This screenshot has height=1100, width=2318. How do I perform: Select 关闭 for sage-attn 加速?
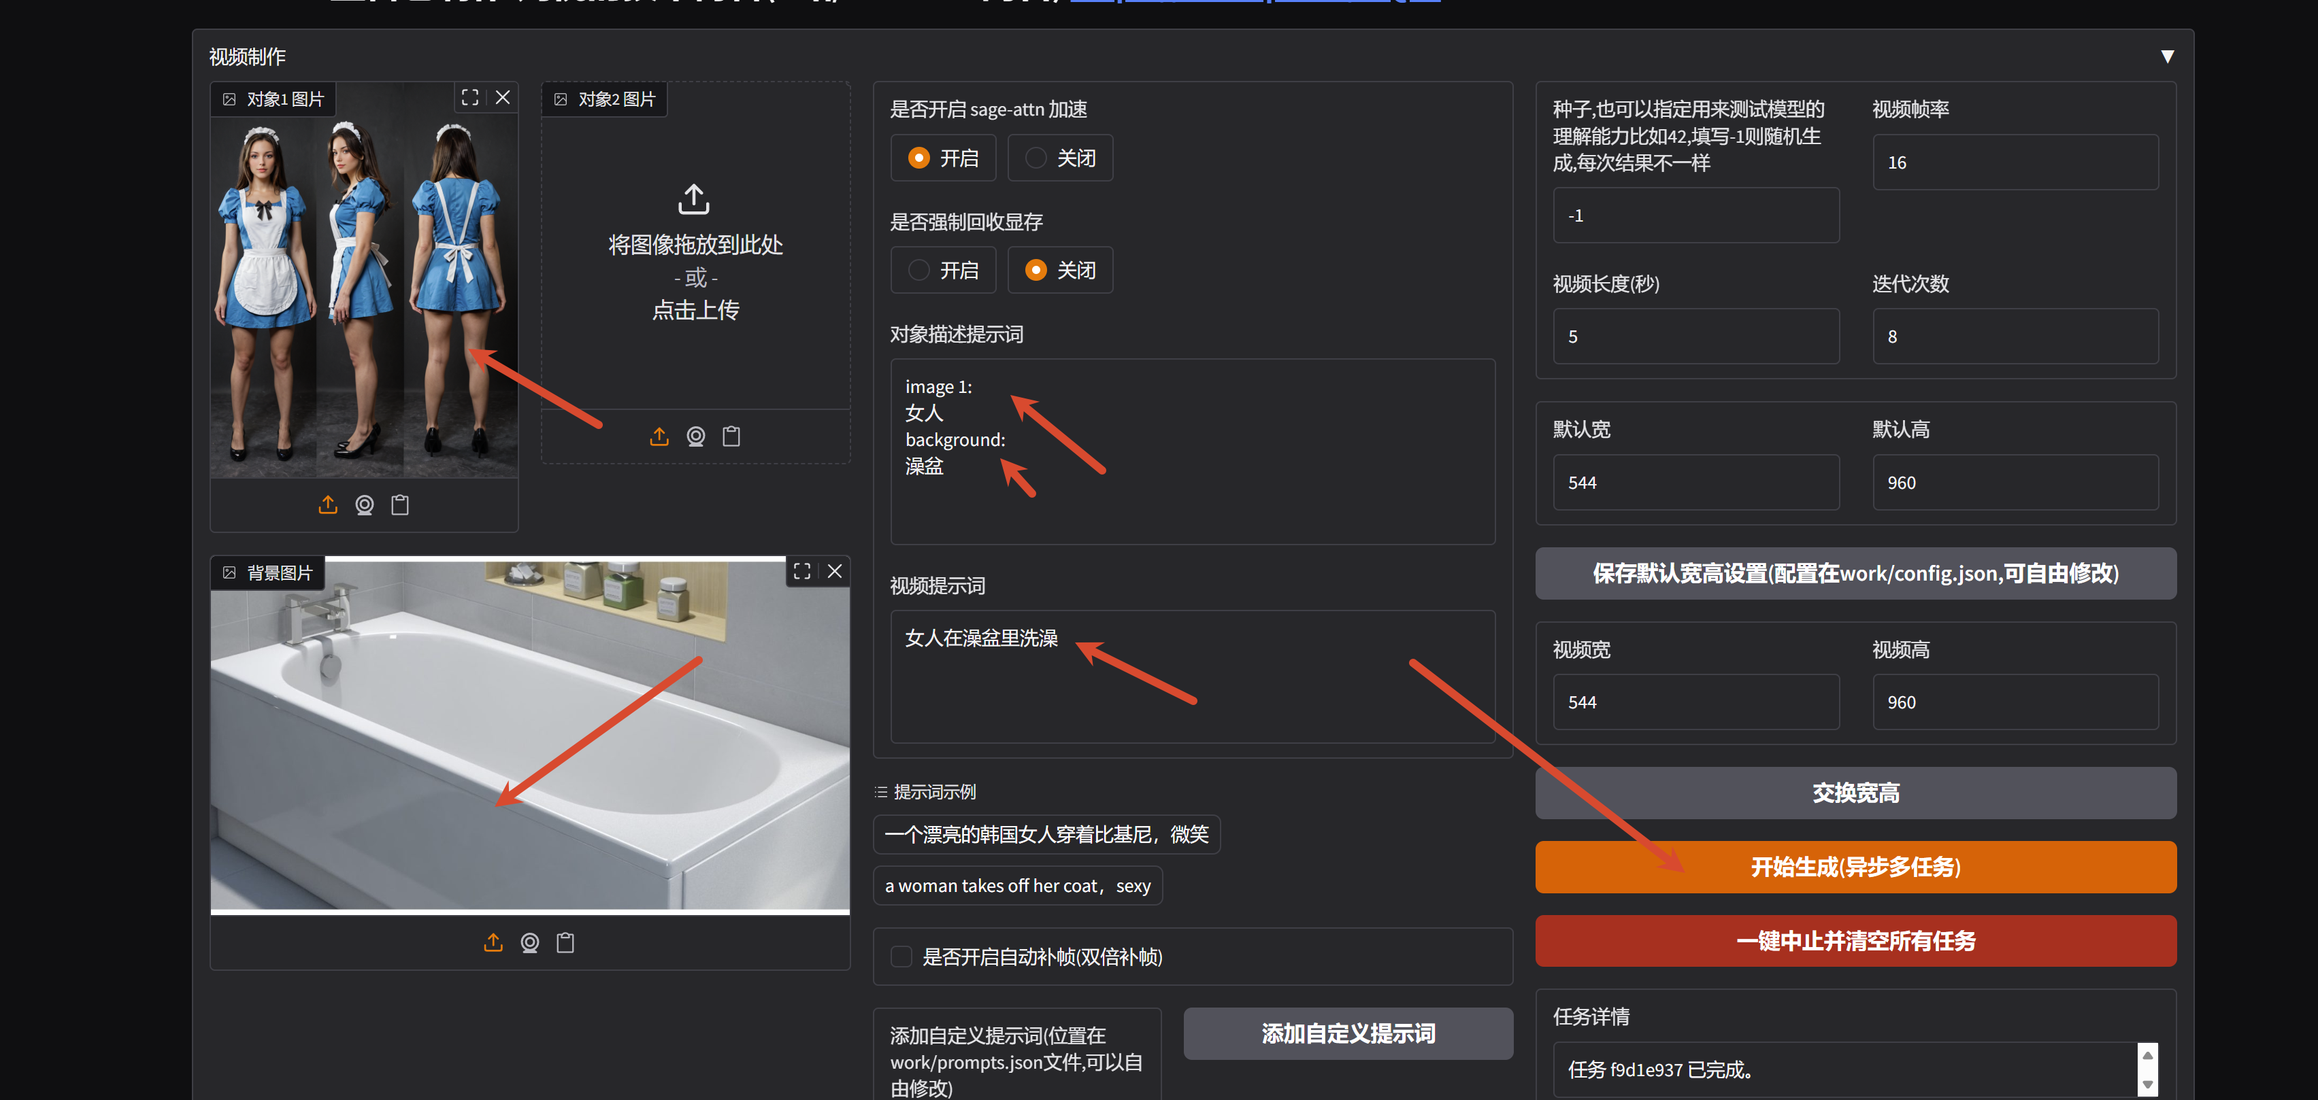[x=1060, y=158]
